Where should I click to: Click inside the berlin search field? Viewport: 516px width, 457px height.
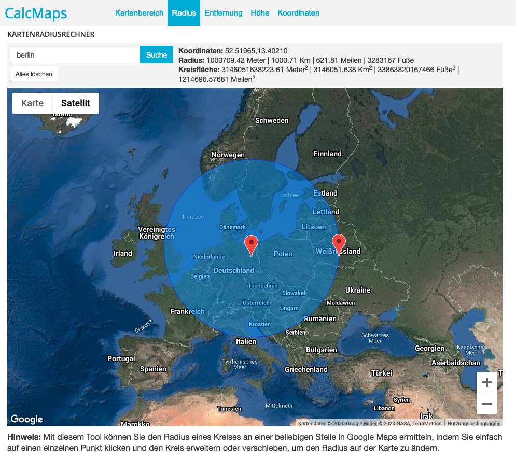pyautogui.click(x=73, y=54)
